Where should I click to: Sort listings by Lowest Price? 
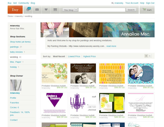tap(74, 56)
